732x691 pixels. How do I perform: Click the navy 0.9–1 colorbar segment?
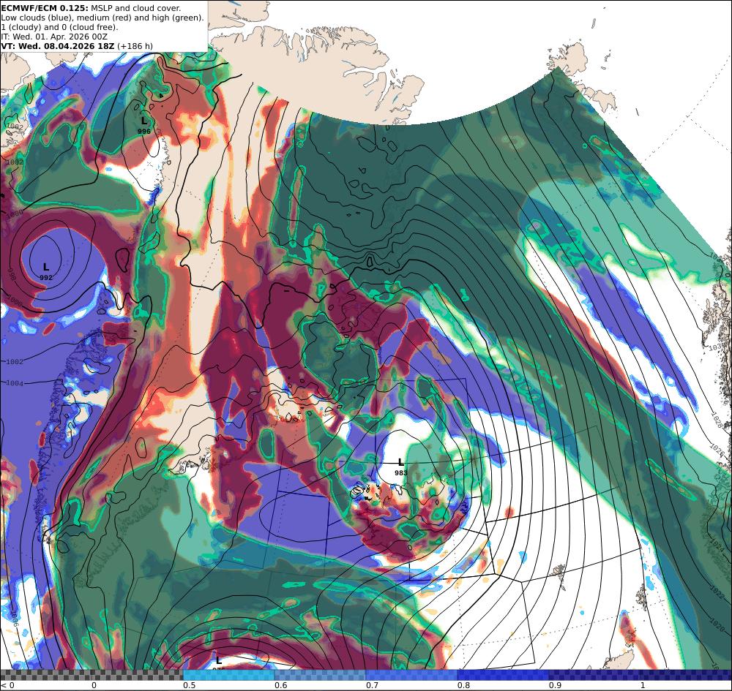tap(594, 675)
